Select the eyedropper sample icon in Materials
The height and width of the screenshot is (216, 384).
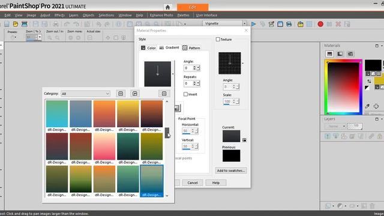coord(367,106)
